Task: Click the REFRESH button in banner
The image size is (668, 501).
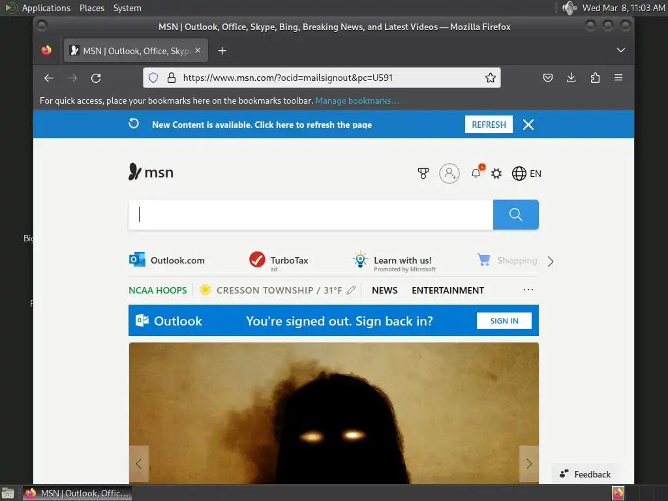Action: [489, 125]
